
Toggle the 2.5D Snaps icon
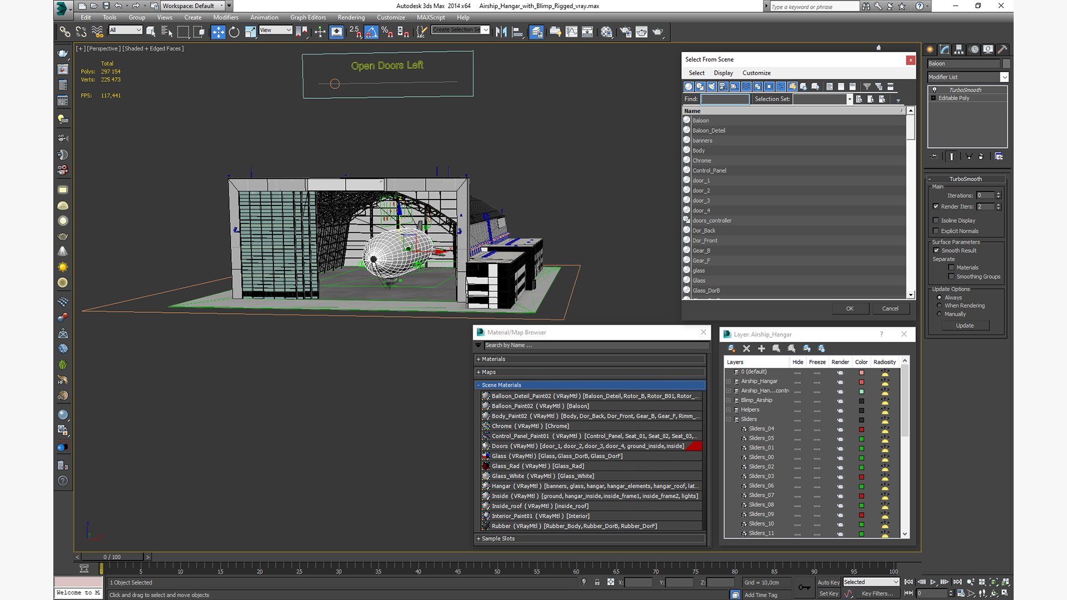pyautogui.click(x=355, y=32)
